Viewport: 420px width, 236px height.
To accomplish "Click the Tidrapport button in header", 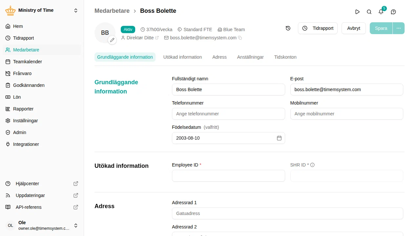I will (x=318, y=28).
